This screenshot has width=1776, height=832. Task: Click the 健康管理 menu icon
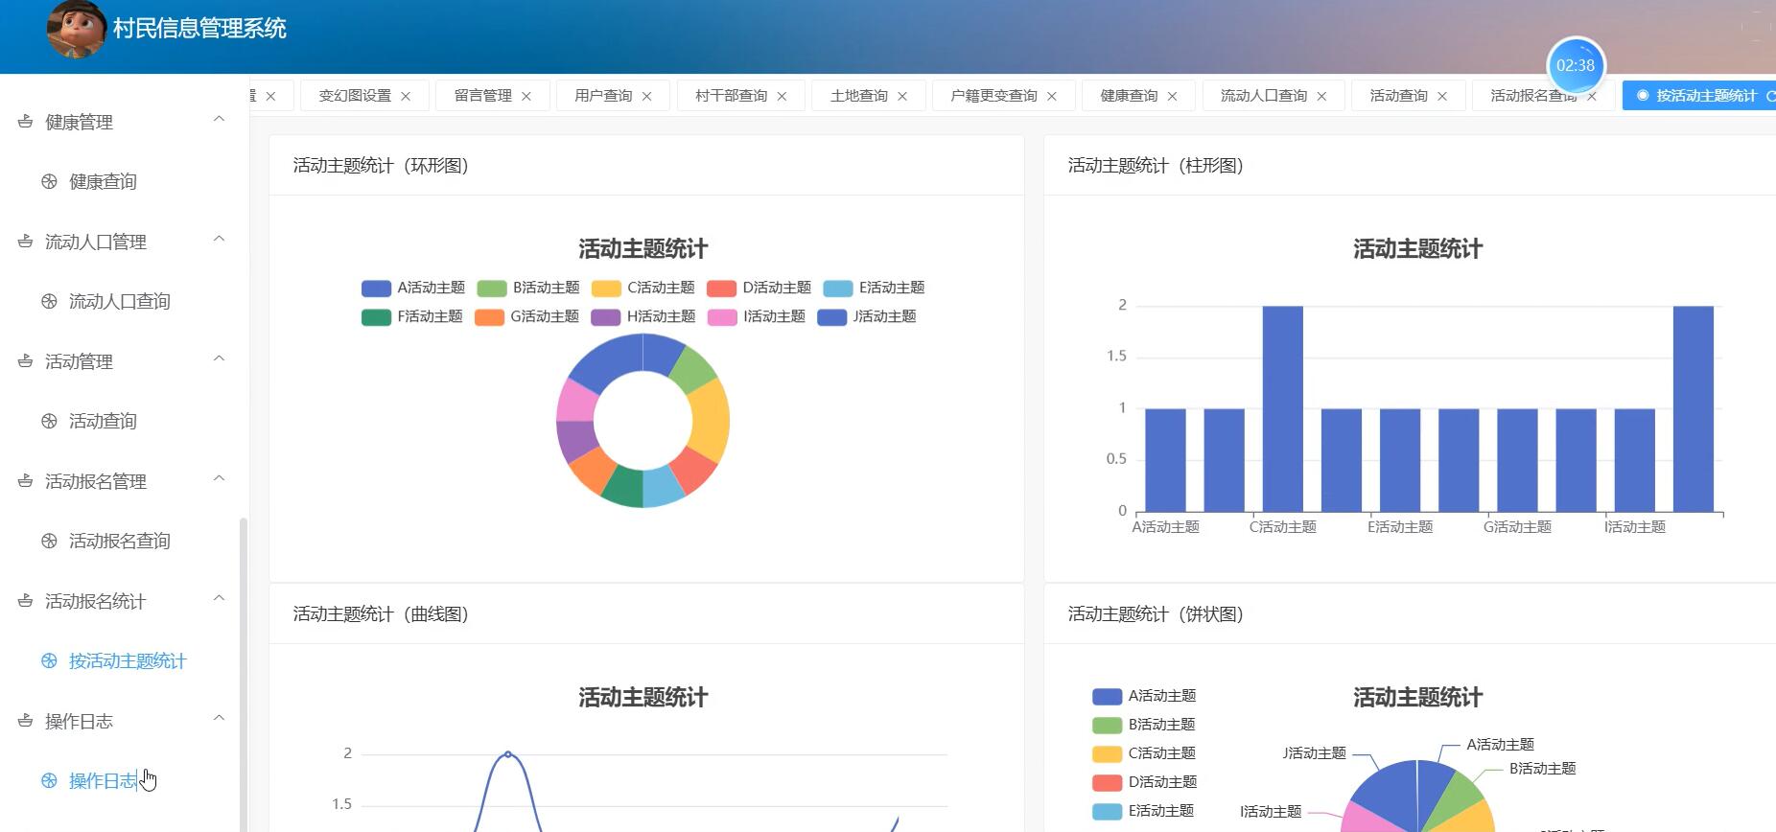point(26,122)
